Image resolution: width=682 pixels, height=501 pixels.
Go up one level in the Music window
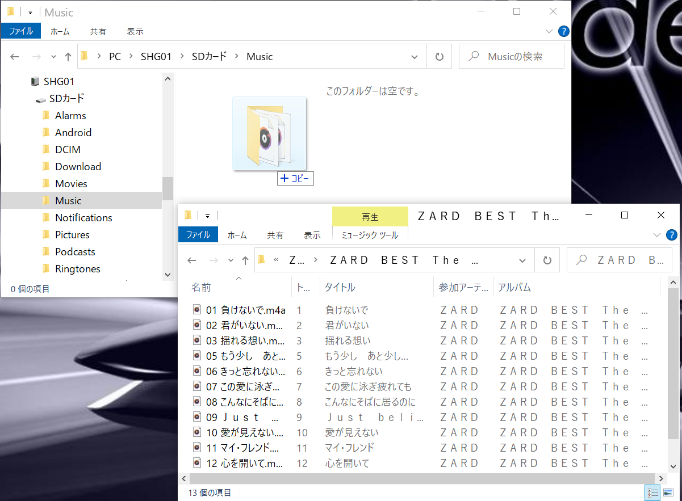point(68,57)
